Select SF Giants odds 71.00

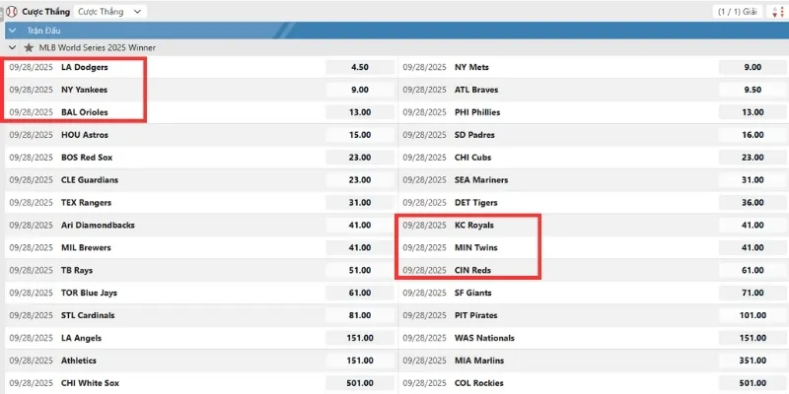(753, 293)
